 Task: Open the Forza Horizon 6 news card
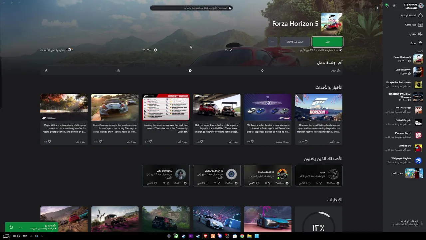click(x=319, y=119)
